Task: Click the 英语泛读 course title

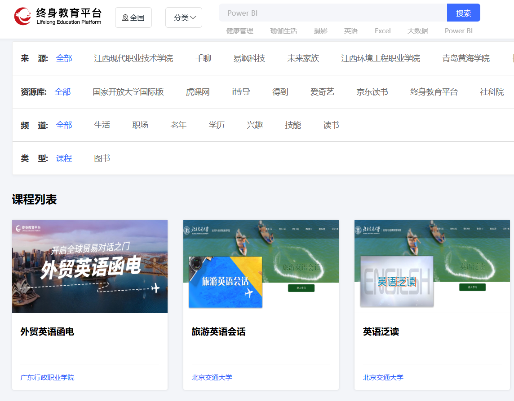Action: (381, 331)
